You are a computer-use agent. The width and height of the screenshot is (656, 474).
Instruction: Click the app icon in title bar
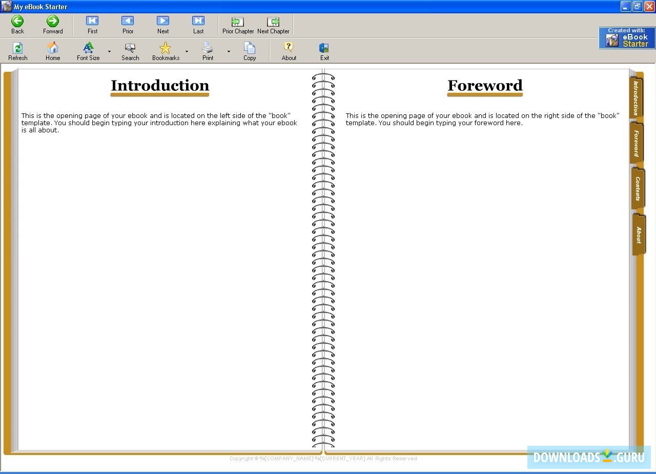point(6,6)
